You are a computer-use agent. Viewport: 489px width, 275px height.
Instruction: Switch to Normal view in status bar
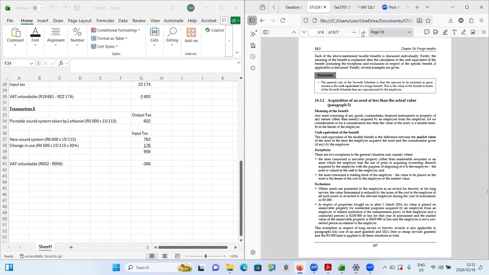[152, 256]
